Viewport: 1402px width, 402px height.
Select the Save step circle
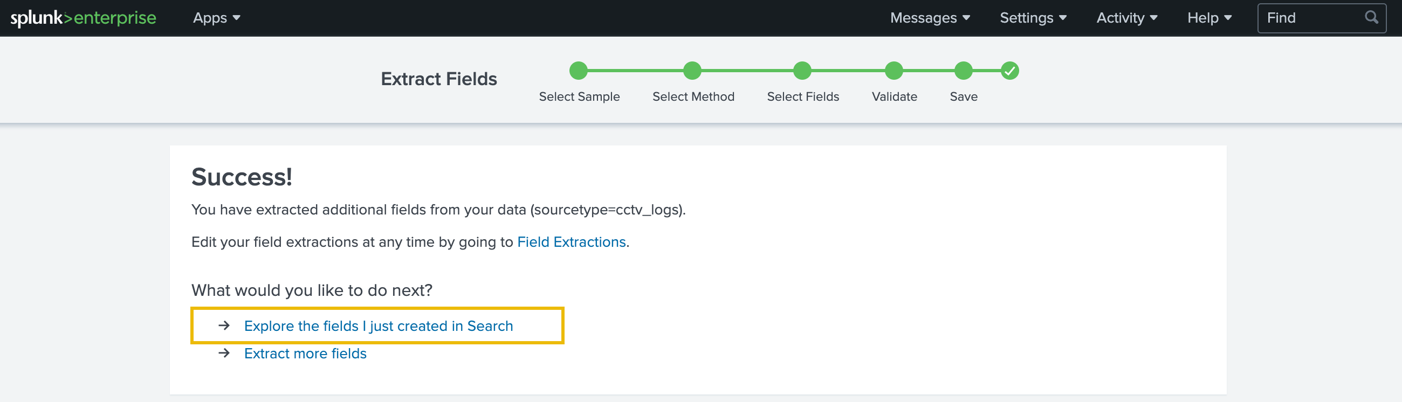pos(963,71)
